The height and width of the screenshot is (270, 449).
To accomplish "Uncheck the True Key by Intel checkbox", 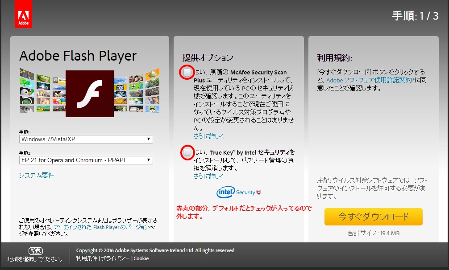I will (x=187, y=152).
